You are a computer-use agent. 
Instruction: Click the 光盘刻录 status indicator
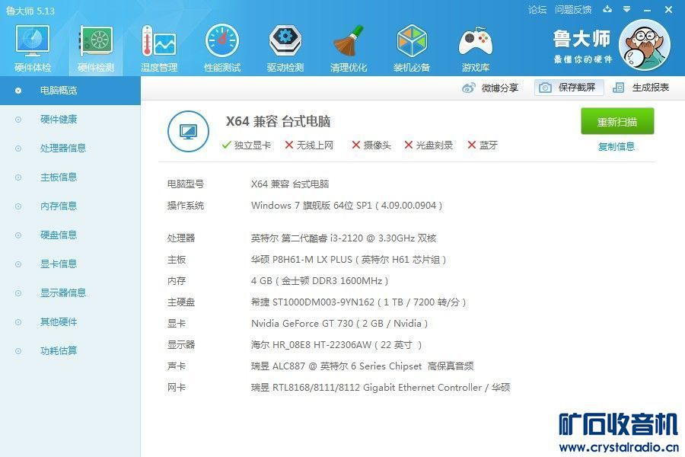pyautogui.click(x=429, y=145)
